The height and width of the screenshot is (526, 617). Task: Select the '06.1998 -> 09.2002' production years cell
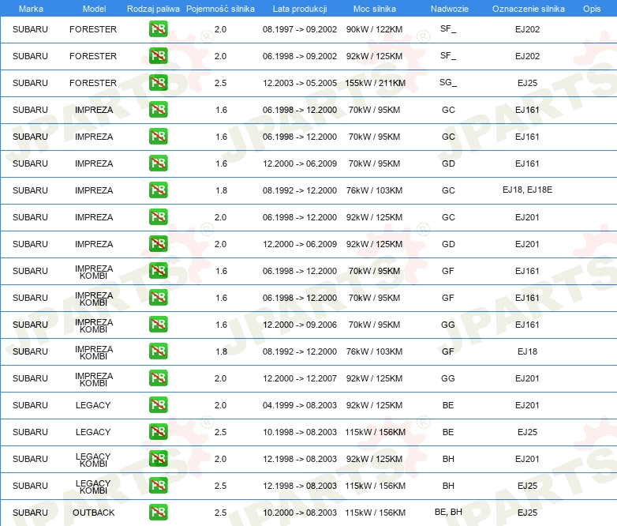click(x=300, y=56)
